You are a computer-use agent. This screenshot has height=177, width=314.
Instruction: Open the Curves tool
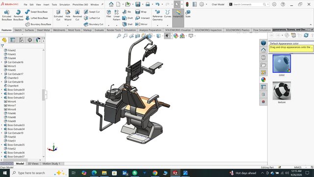point(167,14)
